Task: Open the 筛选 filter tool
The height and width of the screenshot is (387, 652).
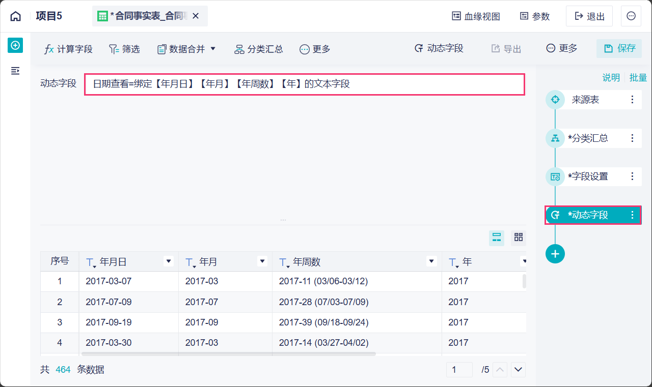Action: 124,49
